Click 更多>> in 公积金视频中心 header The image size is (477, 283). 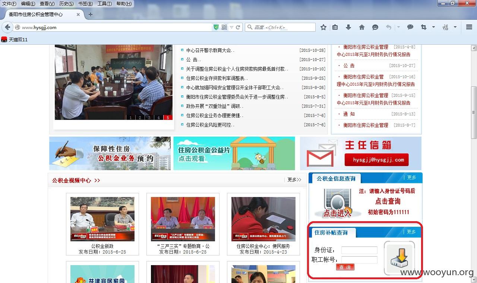coord(294,180)
